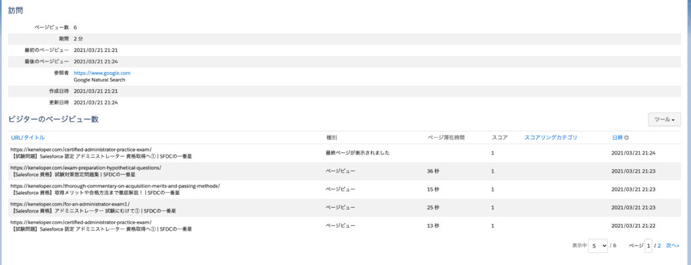Open the https://www.google.com referrer link

103,73
